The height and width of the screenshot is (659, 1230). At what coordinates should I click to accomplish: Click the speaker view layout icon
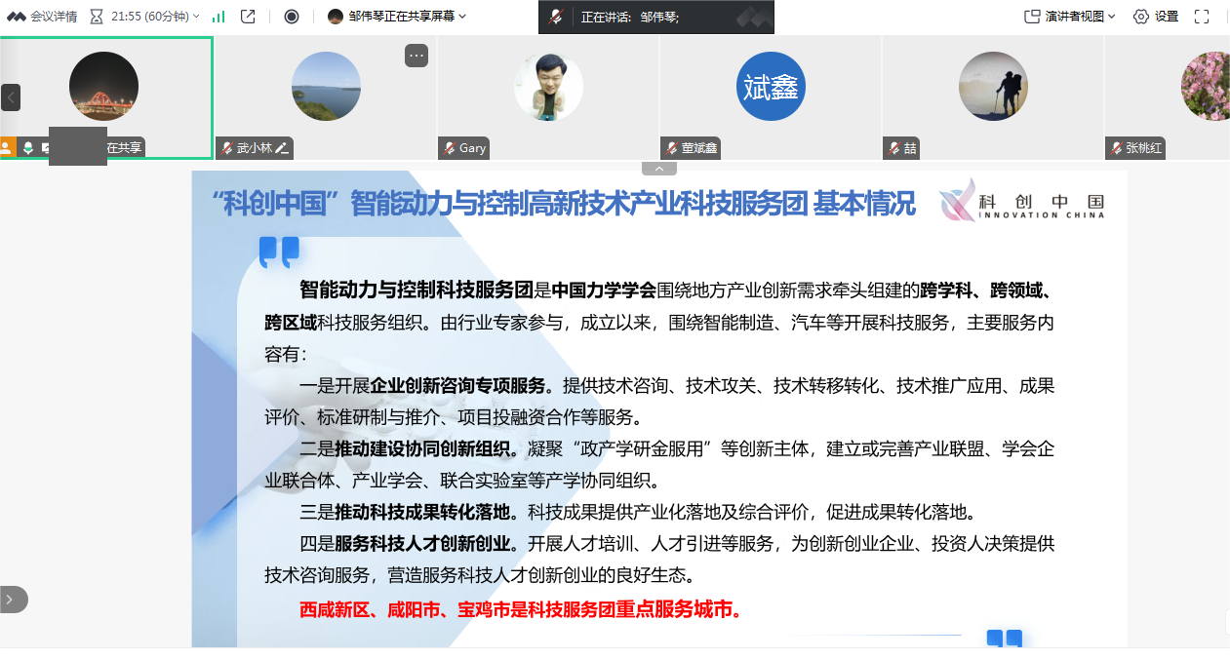click(x=1034, y=16)
